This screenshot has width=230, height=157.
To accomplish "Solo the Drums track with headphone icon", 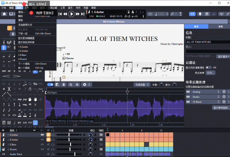I will click(x=53, y=149).
